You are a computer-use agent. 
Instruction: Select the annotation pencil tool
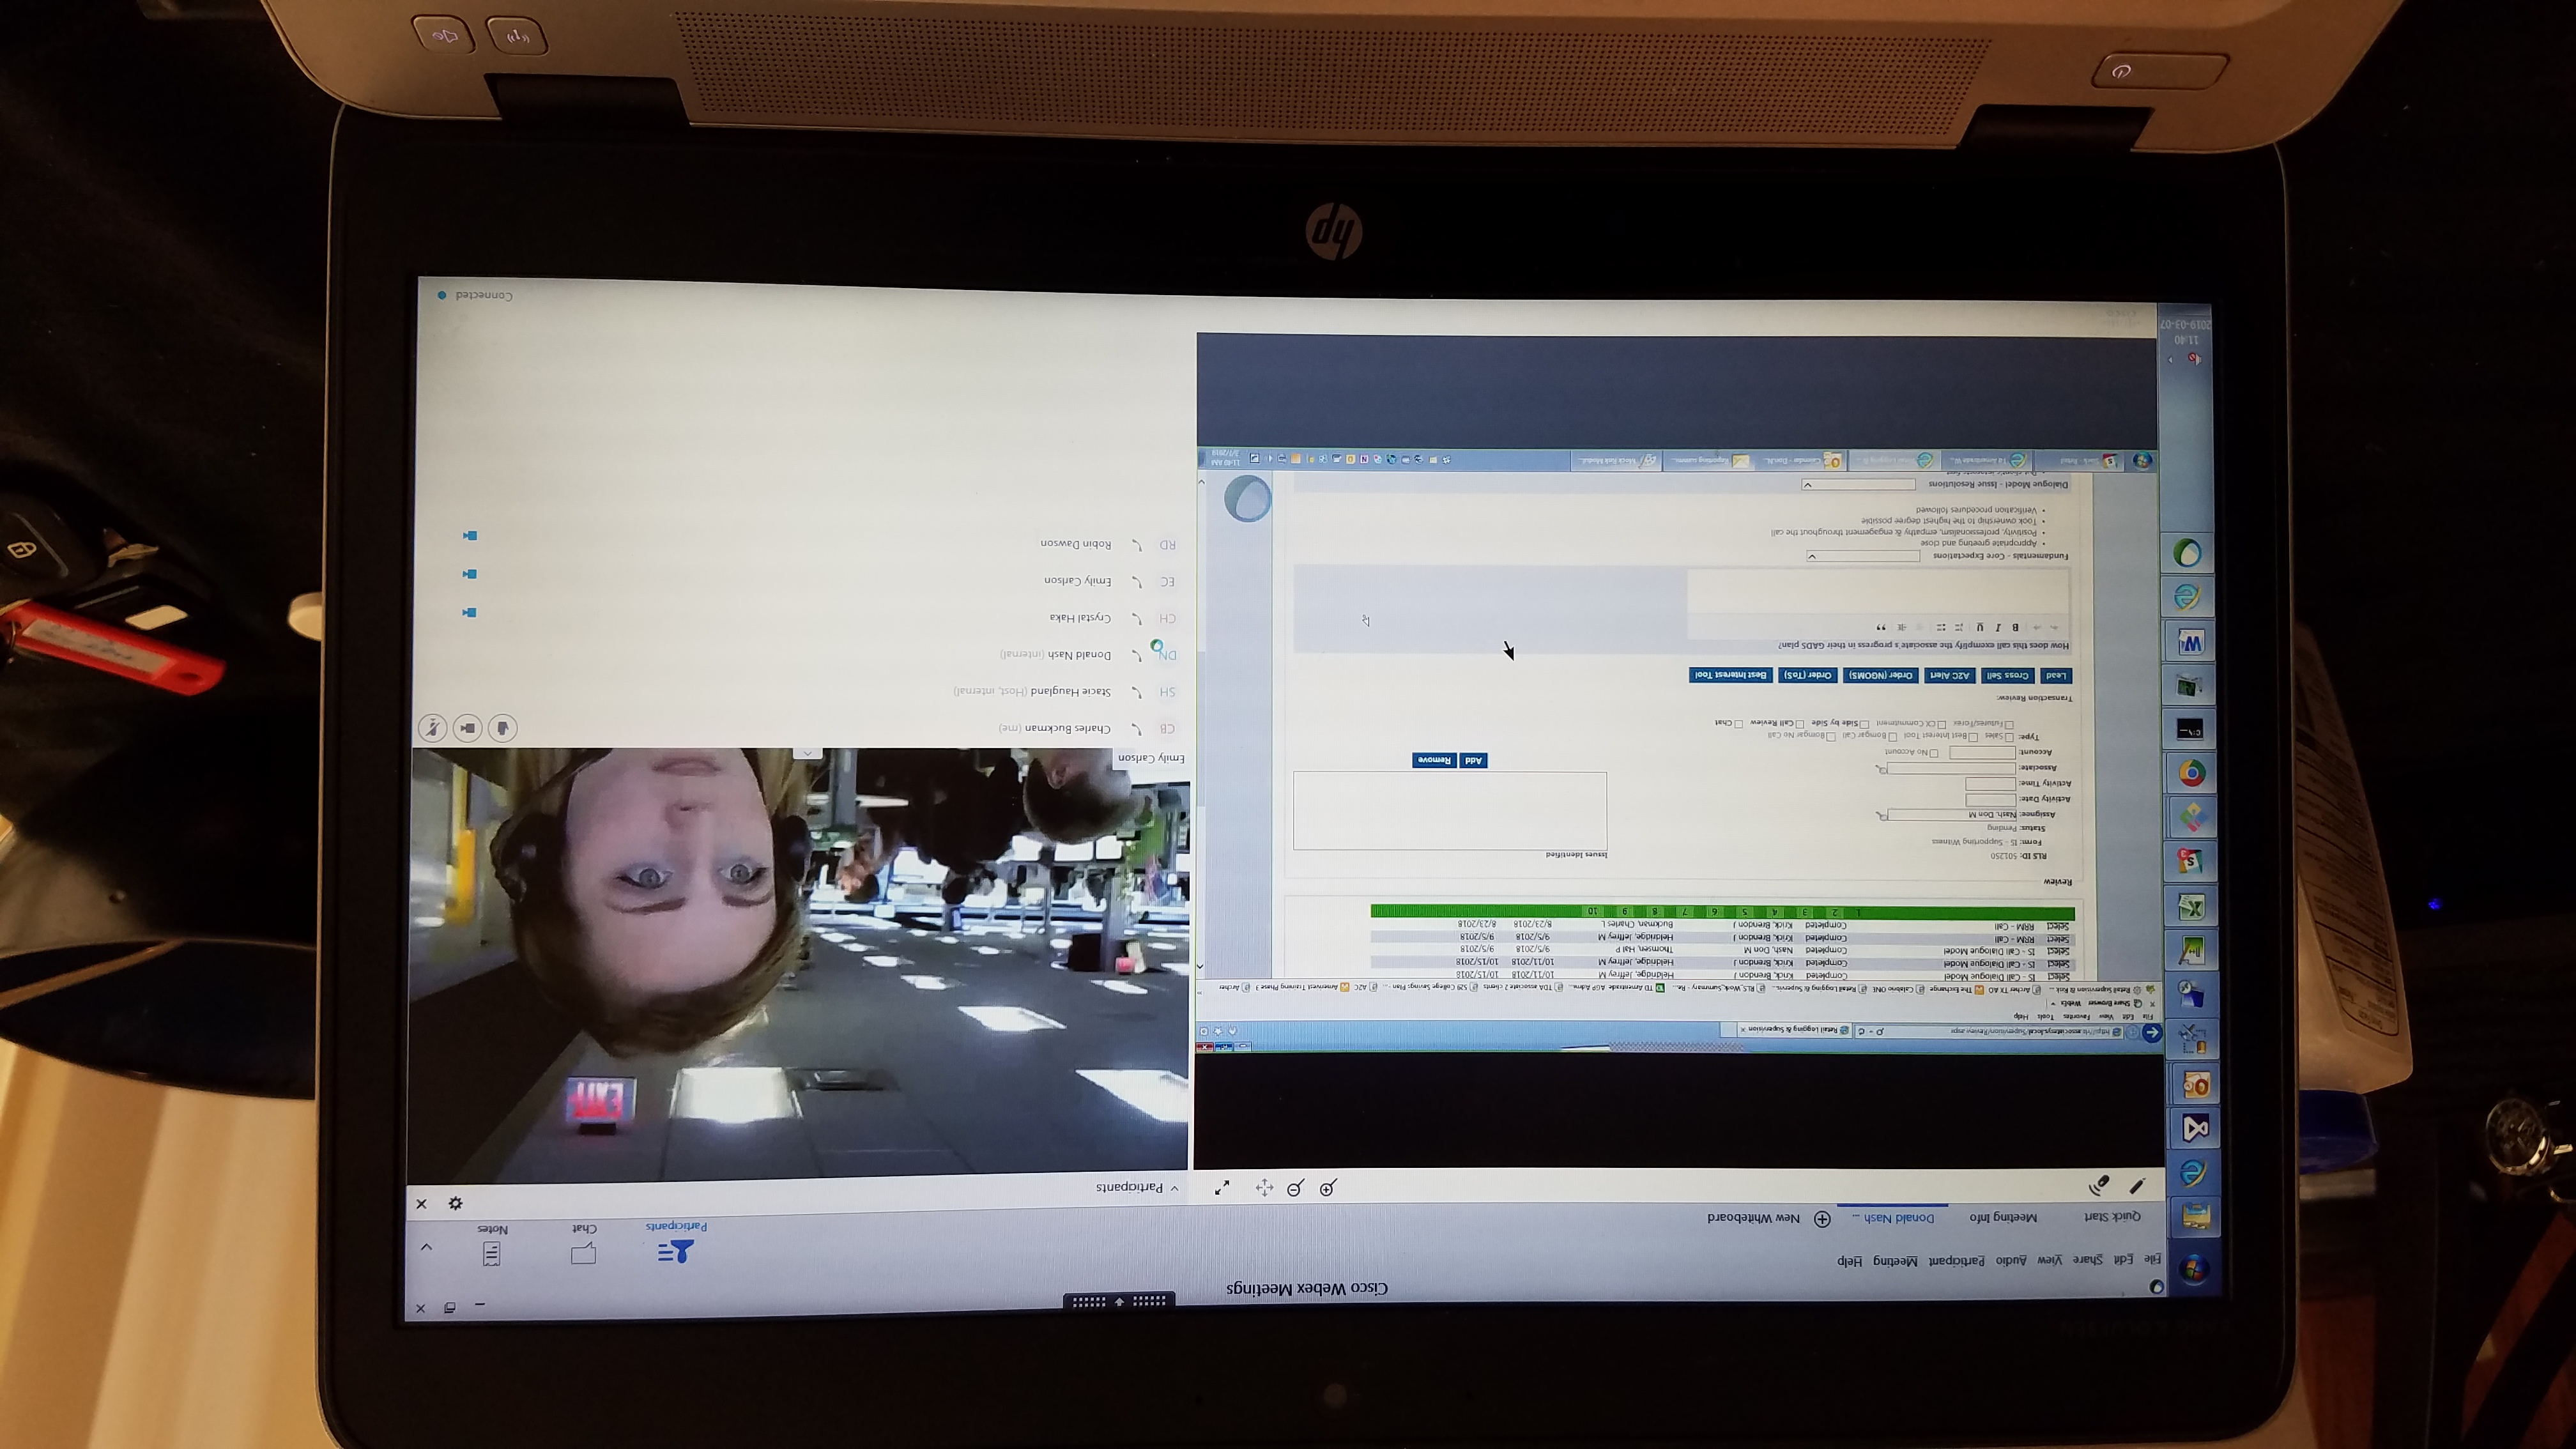pos(2137,1186)
